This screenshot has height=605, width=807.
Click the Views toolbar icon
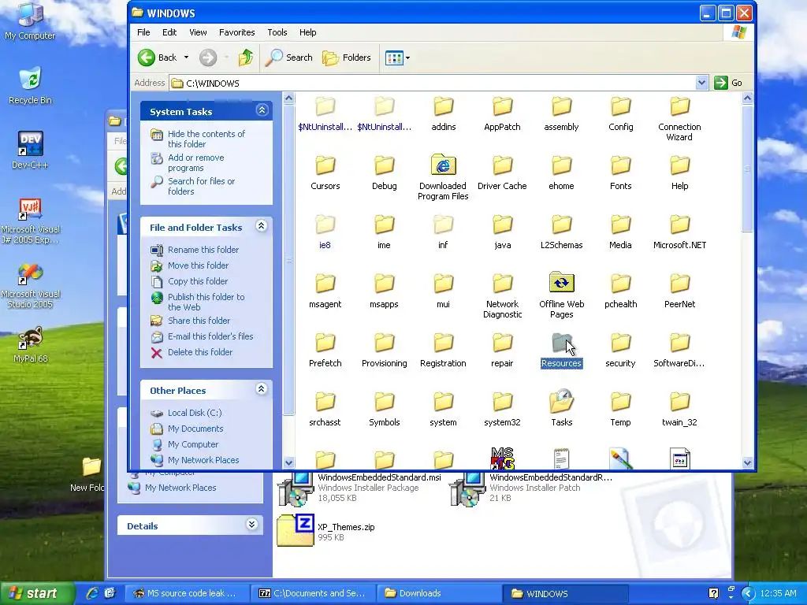pos(394,58)
